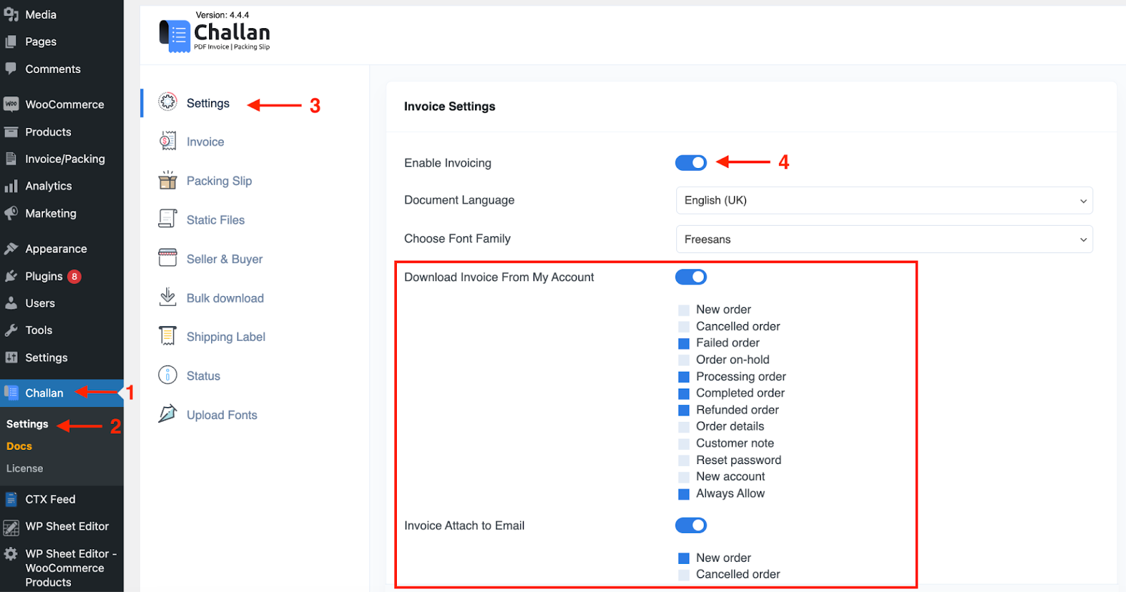Click the Products box icon
Screen dimensions: 1126x592
tap(11, 131)
